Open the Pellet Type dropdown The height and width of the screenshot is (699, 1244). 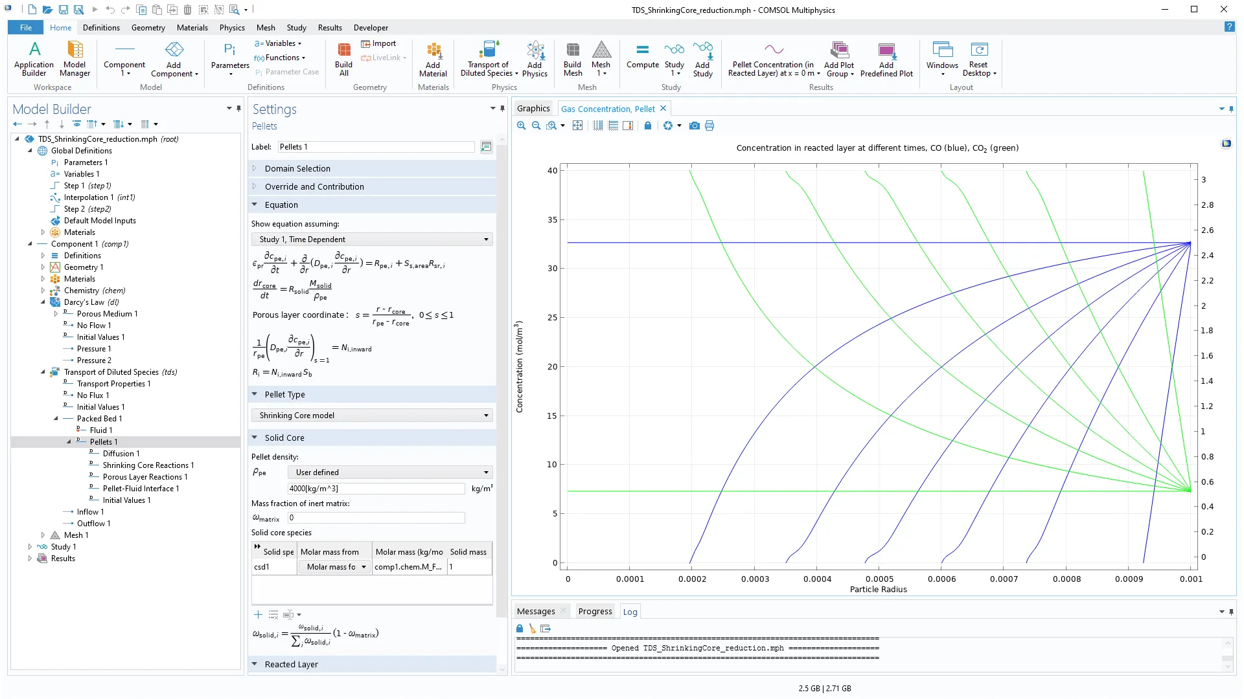372,416
